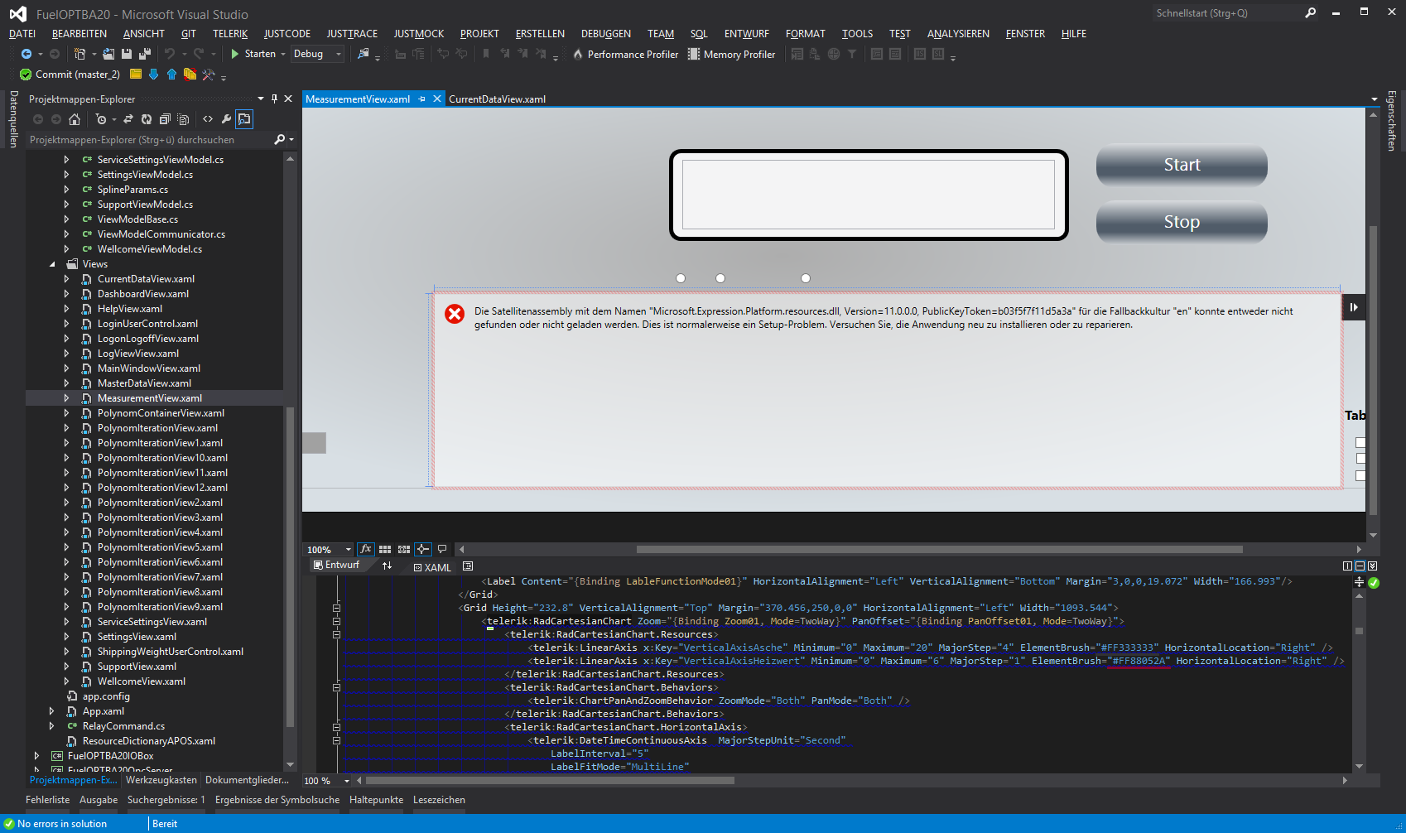Click the Commit (master_2) button
The height and width of the screenshot is (833, 1406).
pyautogui.click(x=70, y=75)
